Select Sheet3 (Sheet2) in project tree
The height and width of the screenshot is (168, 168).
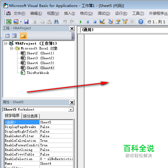pyautogui.click(x=40, y=58)
